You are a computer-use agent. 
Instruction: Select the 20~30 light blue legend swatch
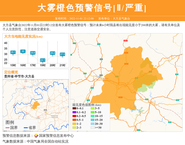[x=92, y=124]
